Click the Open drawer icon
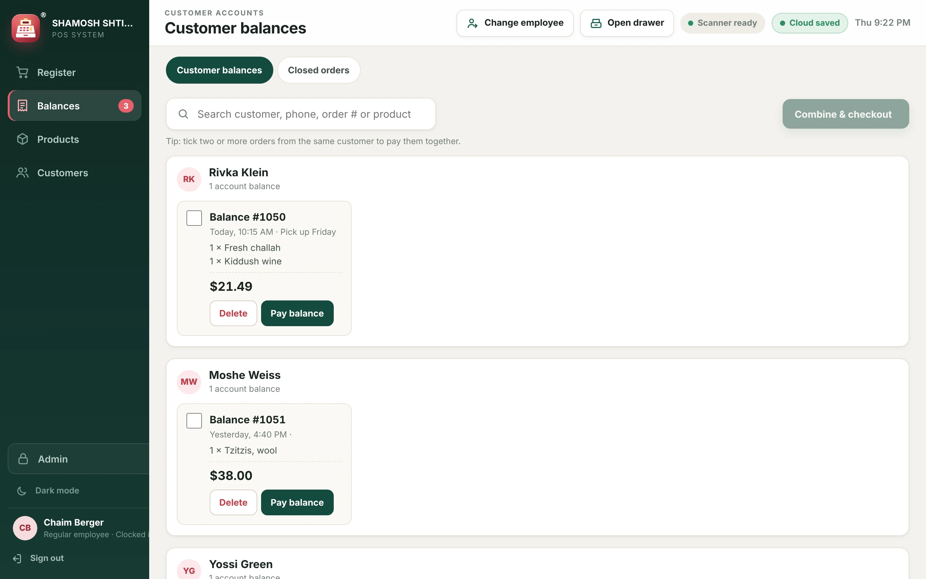Screen dimensions: 926x579 [596, 23]
